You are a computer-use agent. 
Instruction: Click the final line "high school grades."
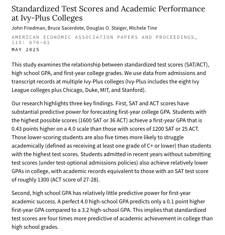(x=35, y=227)
